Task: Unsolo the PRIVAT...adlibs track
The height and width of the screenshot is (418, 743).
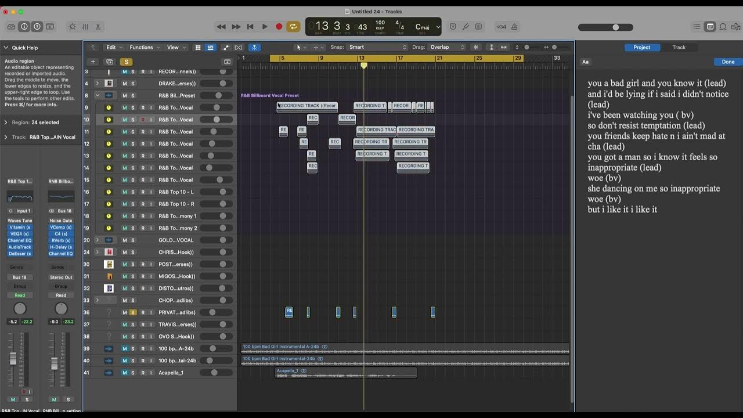Action: [x=132, y=312]
